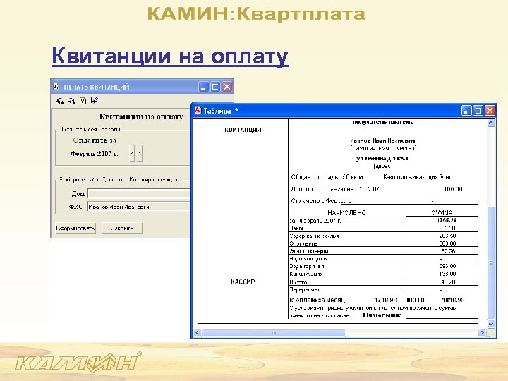
Task: Click the Иванов Иван Иванович name in receipt
Action: click(382, 140)
